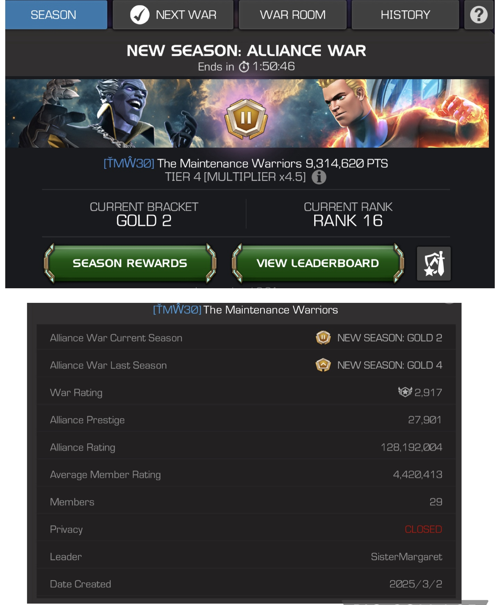Go to the War Room tab
This screenshot has height=605, width=500.
coord(292,15)
